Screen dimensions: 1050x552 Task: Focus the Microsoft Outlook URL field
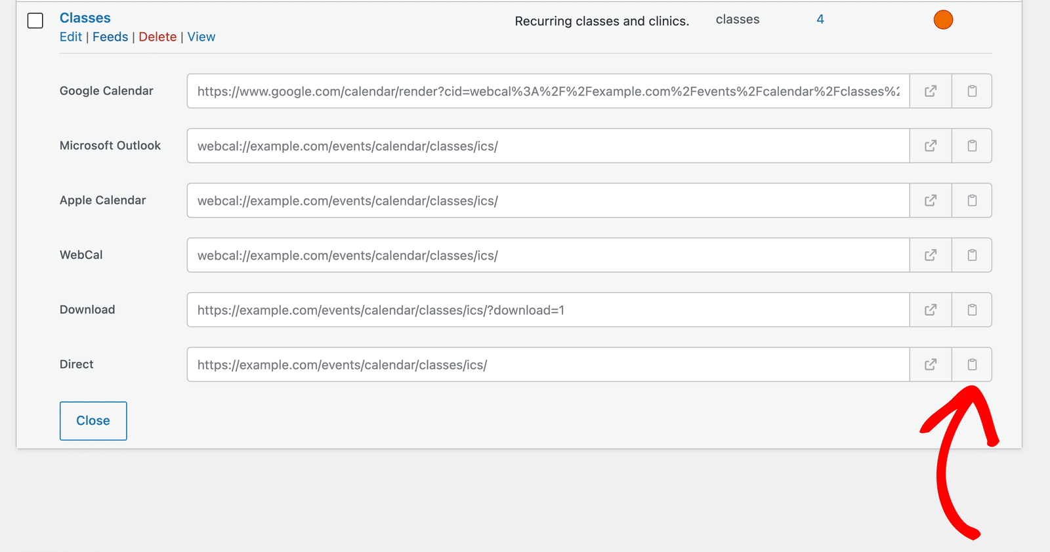pos(548,146)
